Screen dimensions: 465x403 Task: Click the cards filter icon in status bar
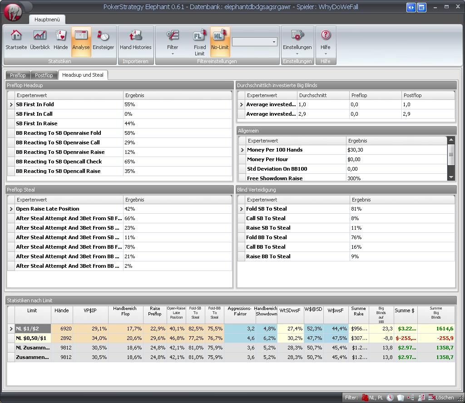[400, 398]
